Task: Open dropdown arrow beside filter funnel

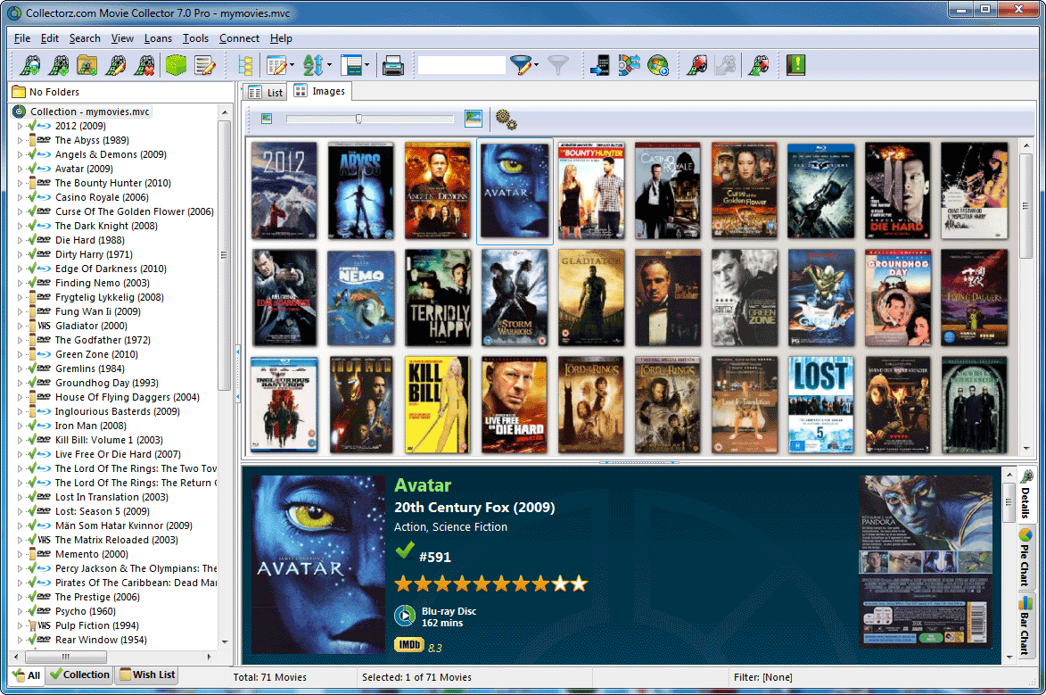Action: (x=536, y=65)
